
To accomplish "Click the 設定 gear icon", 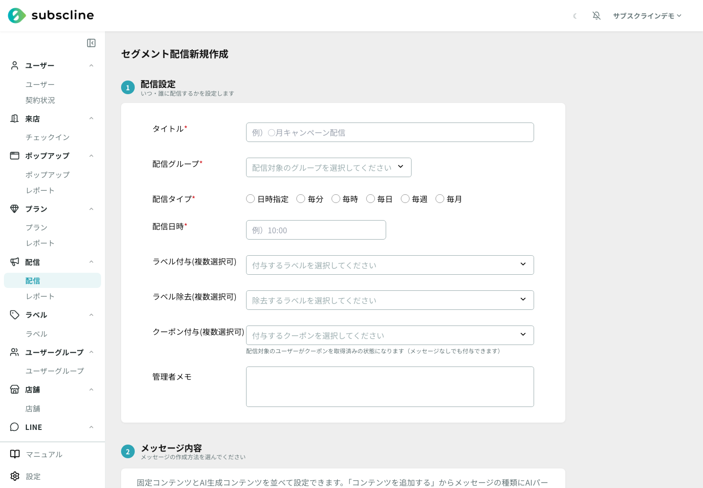I will pos(15,476).
